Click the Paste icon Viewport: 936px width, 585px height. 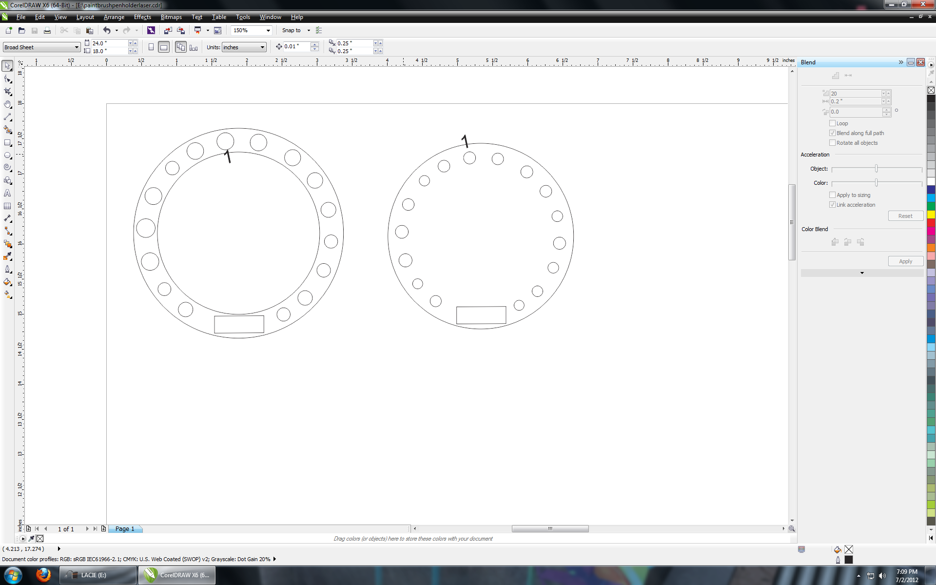(x=89, y=30)
